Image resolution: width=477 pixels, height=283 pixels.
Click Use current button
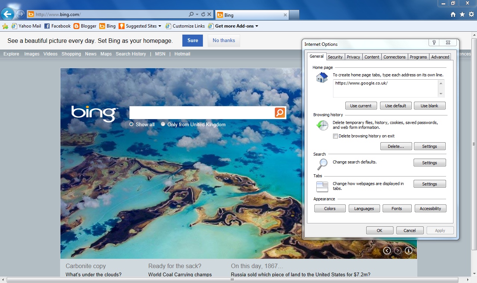(x=361, y=106)
